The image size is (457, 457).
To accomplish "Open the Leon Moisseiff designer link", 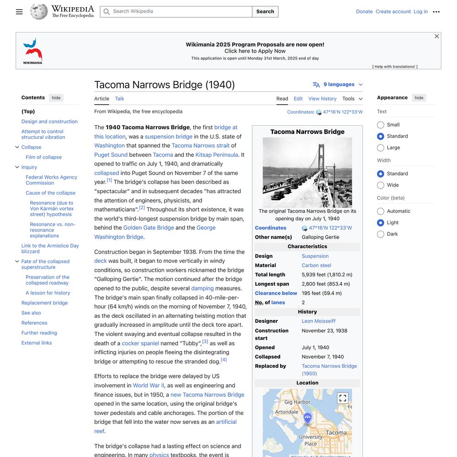I will coord(319,321).
